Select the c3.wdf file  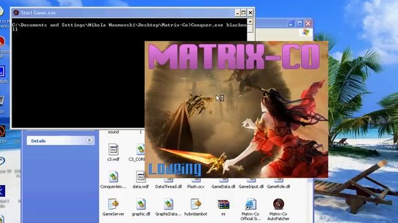113,152
